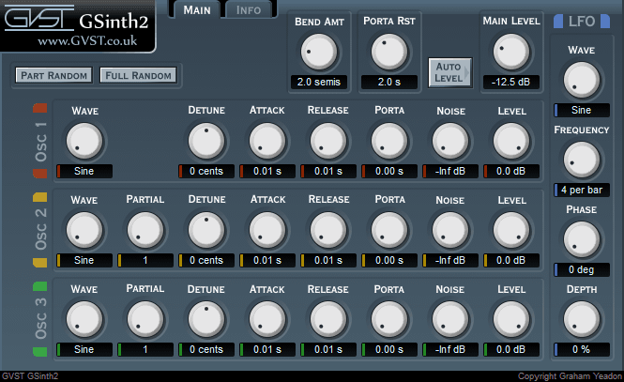624x382 pixels.
Task: Click the green marker above OSC 3
Action: (x=39, y=286)
